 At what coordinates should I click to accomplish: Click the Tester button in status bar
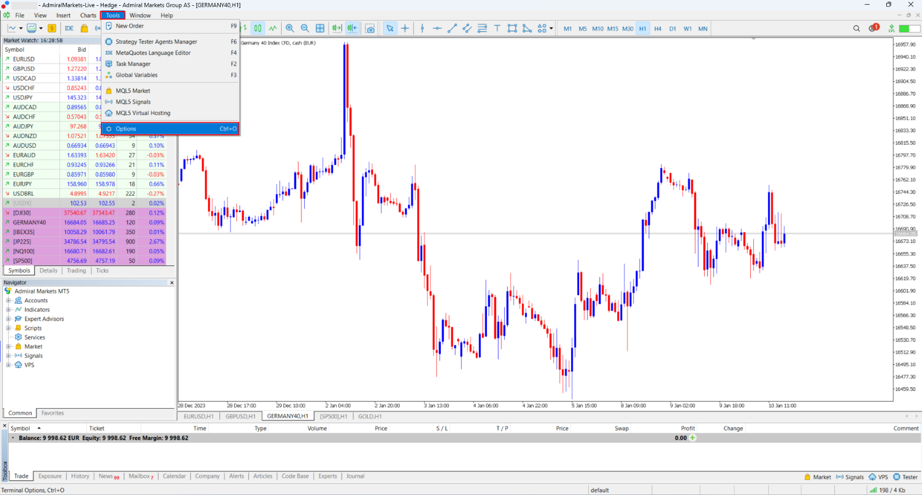click(905, 477)
